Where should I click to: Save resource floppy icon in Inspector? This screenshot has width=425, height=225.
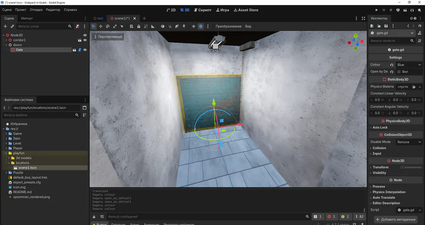point(386,26)
